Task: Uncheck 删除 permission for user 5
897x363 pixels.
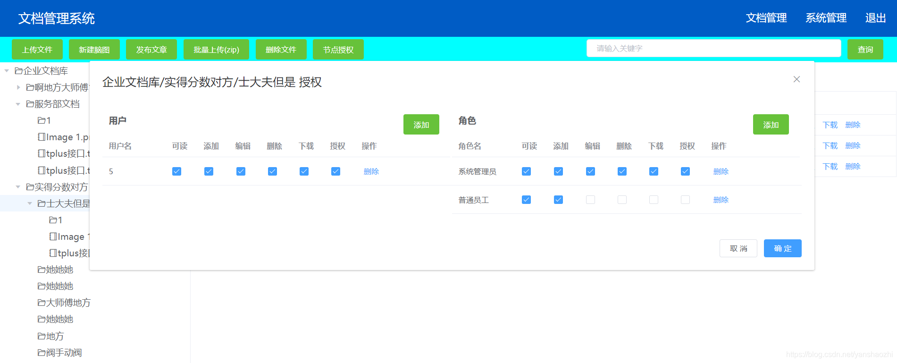Action: click(x=272, y=171)
